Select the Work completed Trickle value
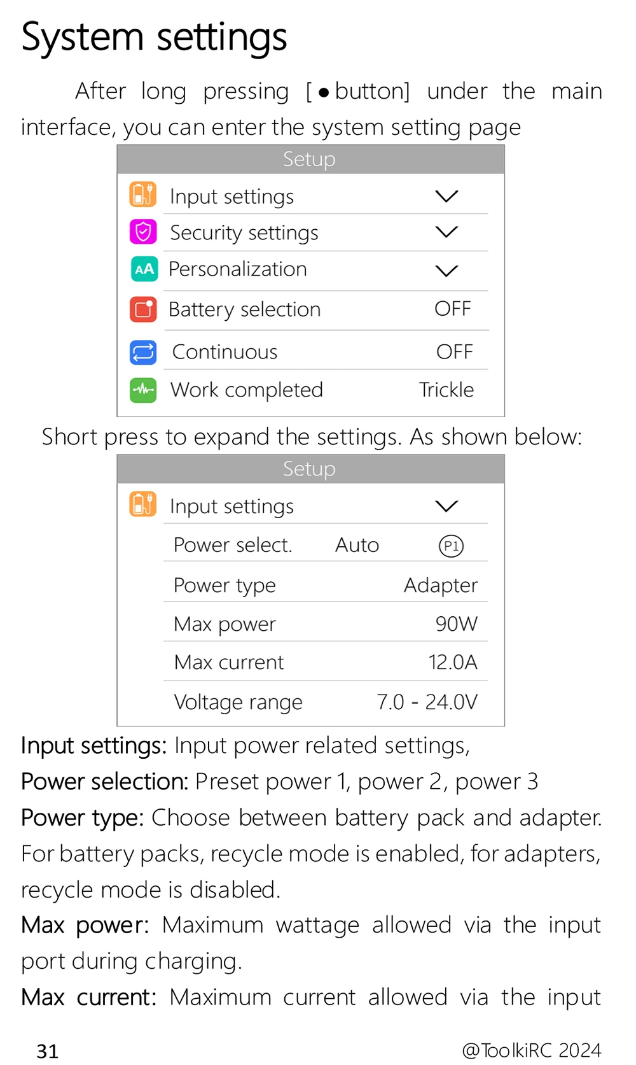 [446, 390]
